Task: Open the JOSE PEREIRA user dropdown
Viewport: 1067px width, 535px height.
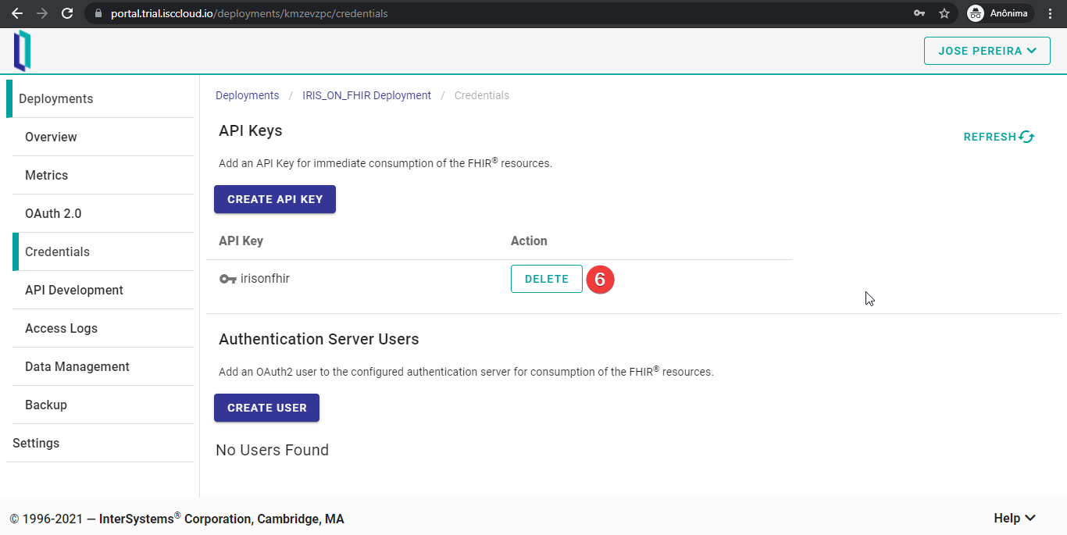Action: (x=987, y=51)
